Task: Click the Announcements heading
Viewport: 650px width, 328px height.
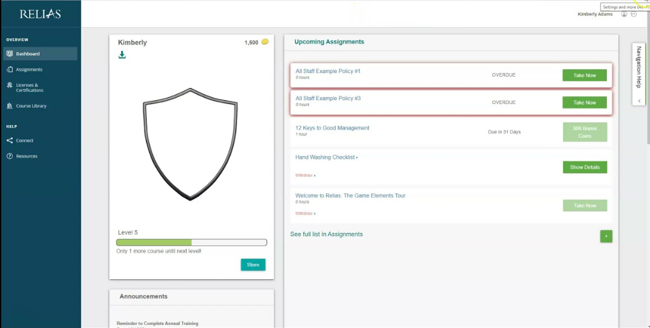Action: pyautogui.click(x=143, y=296)
